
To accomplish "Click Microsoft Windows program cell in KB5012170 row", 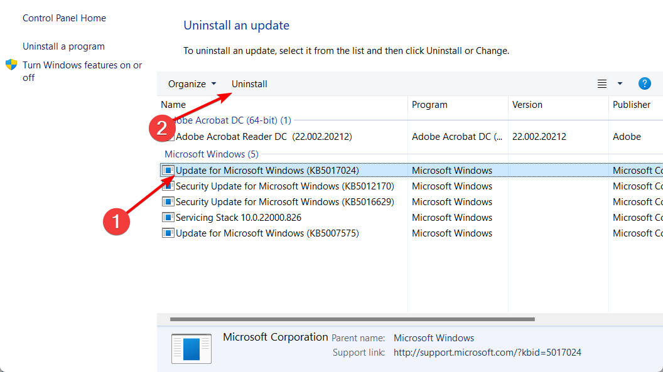I will pos(452,186).
